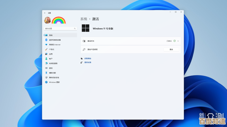The height and width of the screenshot is (127, 227).
Task: Click the Windows 11 专业版 title text
Action: point(103,29)
